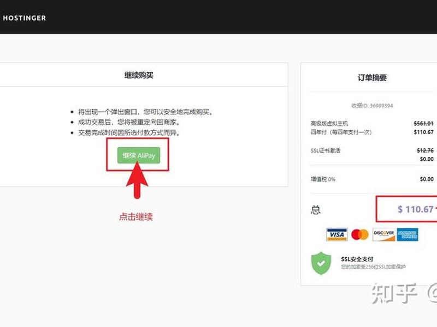437x327 pixels.
Task: Click the receipt ID 36989394 text
Action: coord(372,105)
